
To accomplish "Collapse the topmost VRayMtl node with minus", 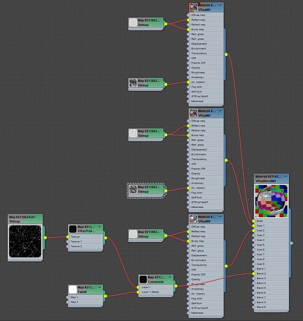I will [x=220, y=5].
